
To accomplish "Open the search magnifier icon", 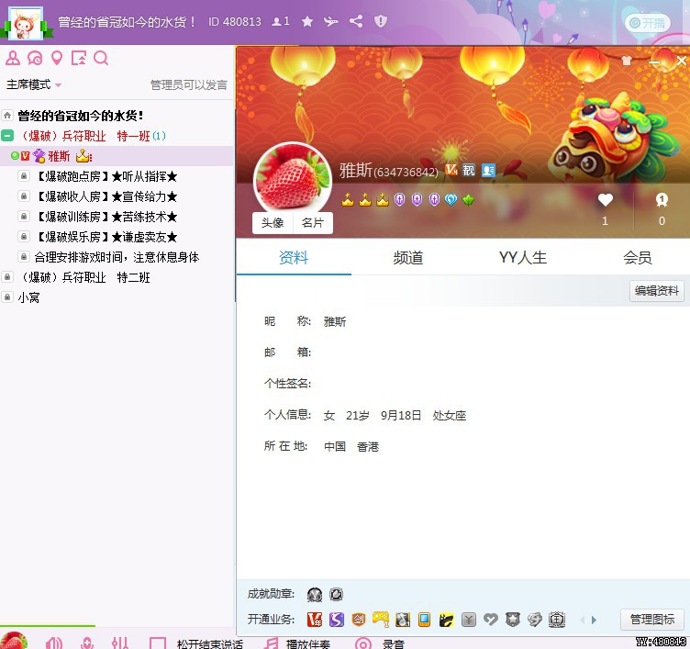I will 101,58.
